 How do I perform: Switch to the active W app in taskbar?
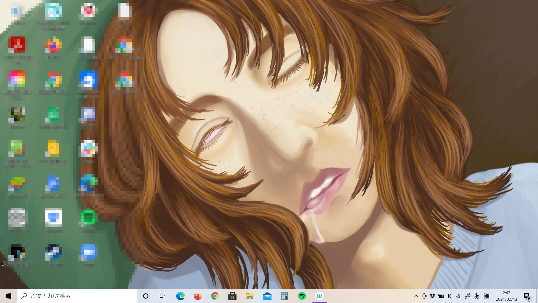[x=319, y=296]
